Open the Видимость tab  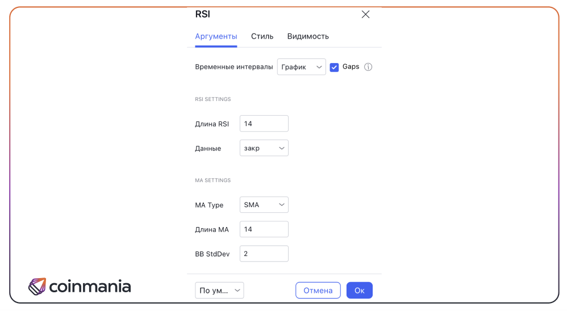tap(308, 36)
